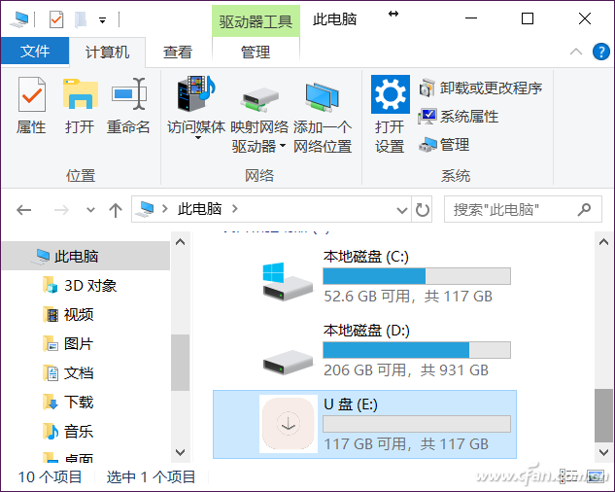Click the 本地磁盘 (D:) label
Image resolution: width=615 pixels, height=492 pixels.
pos(366,331)
